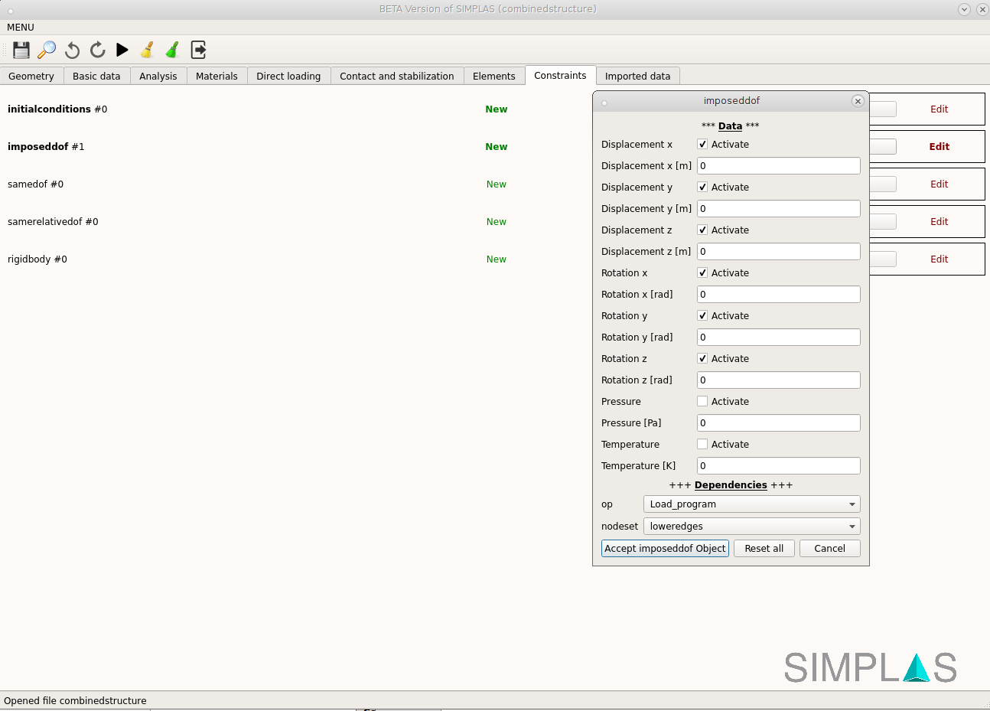The height and width of the screenshot is (711, 990).
Task: Uncheck the Displacement x Activate checkbox
Action: 702,145
